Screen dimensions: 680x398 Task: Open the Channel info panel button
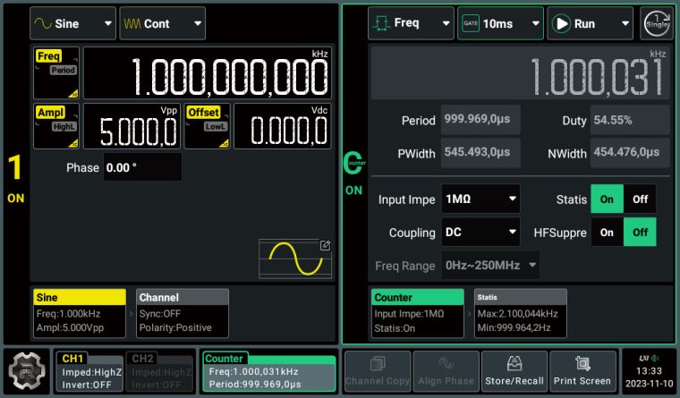[x=183, y=312]
